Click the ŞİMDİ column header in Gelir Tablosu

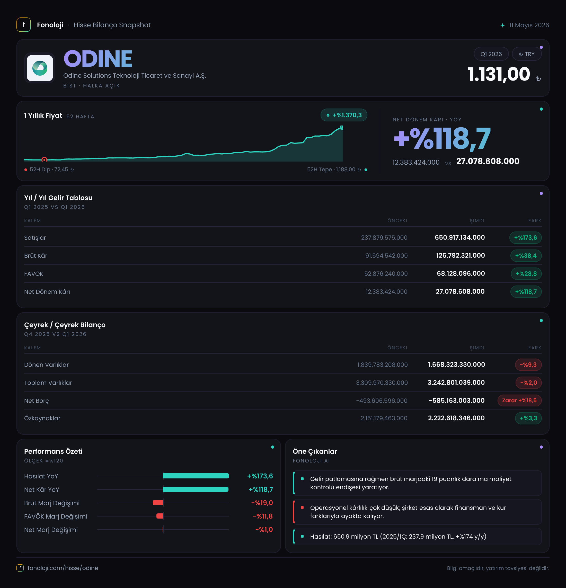[x=477, y=221]
